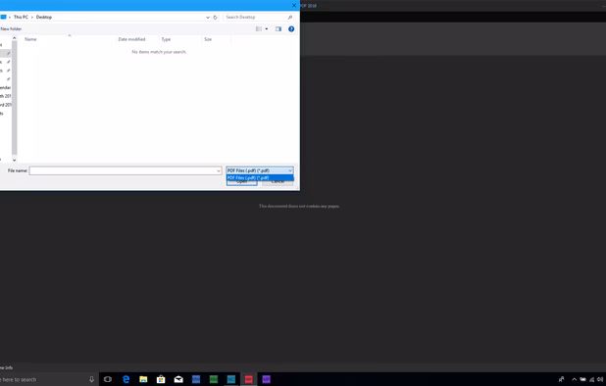
Task: Expand the File name history dropdown
Action: 219,170
